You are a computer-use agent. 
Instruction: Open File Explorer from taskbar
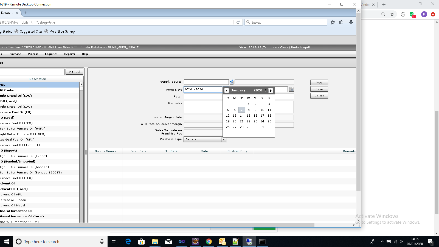(155, 242)
